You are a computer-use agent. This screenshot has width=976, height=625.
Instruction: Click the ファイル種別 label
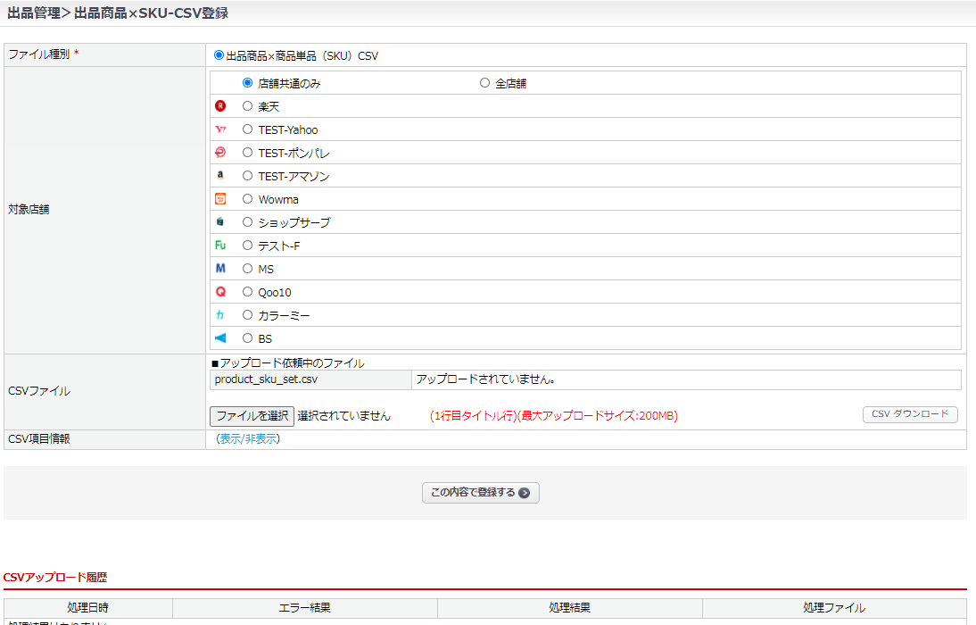tap(39, 54)
